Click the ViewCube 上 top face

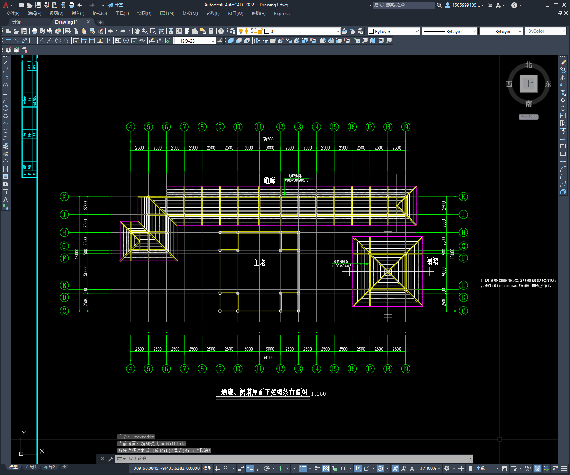[x=528, y=84]
